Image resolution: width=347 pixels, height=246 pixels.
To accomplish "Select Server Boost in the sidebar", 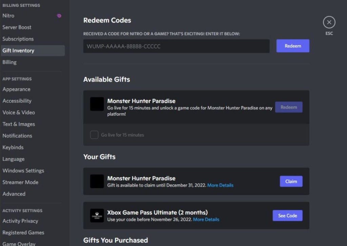I will (x=17, y=27).
